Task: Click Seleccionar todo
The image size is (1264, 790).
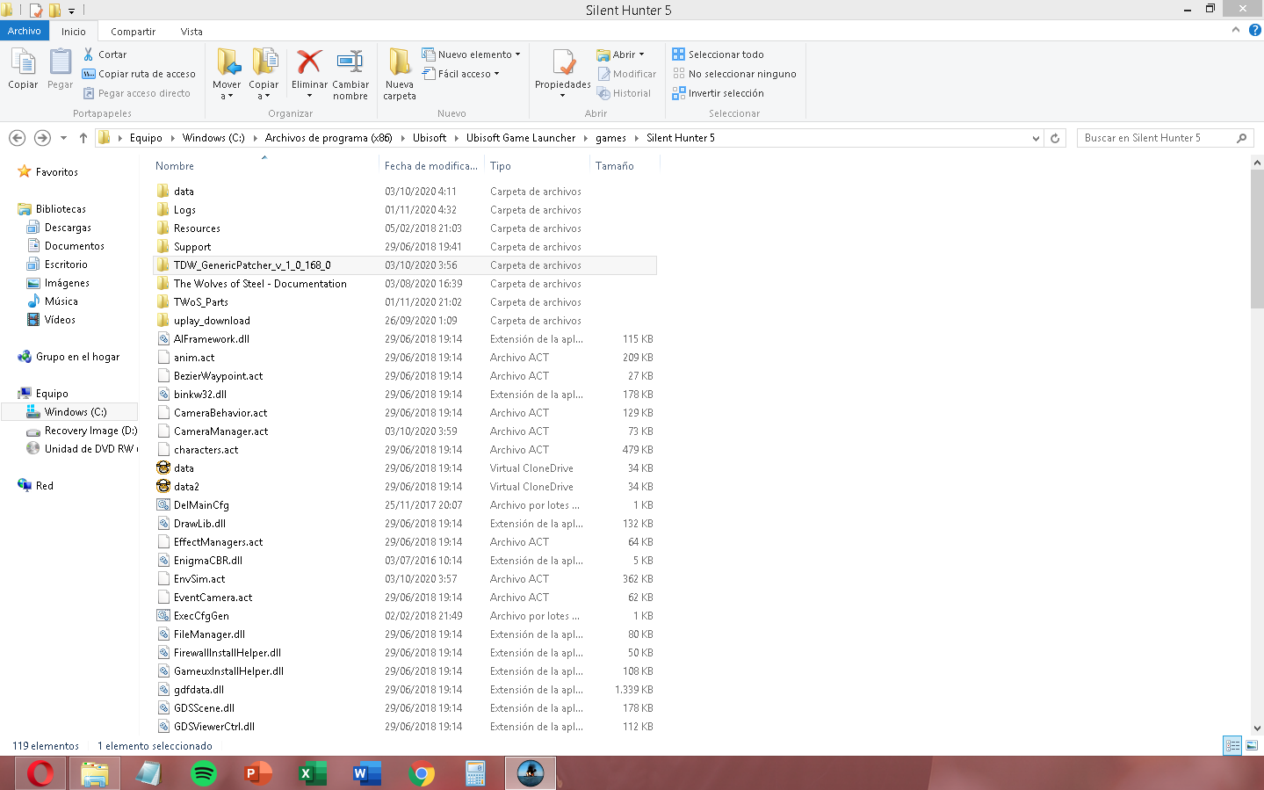Action: [x=718, y=54]
